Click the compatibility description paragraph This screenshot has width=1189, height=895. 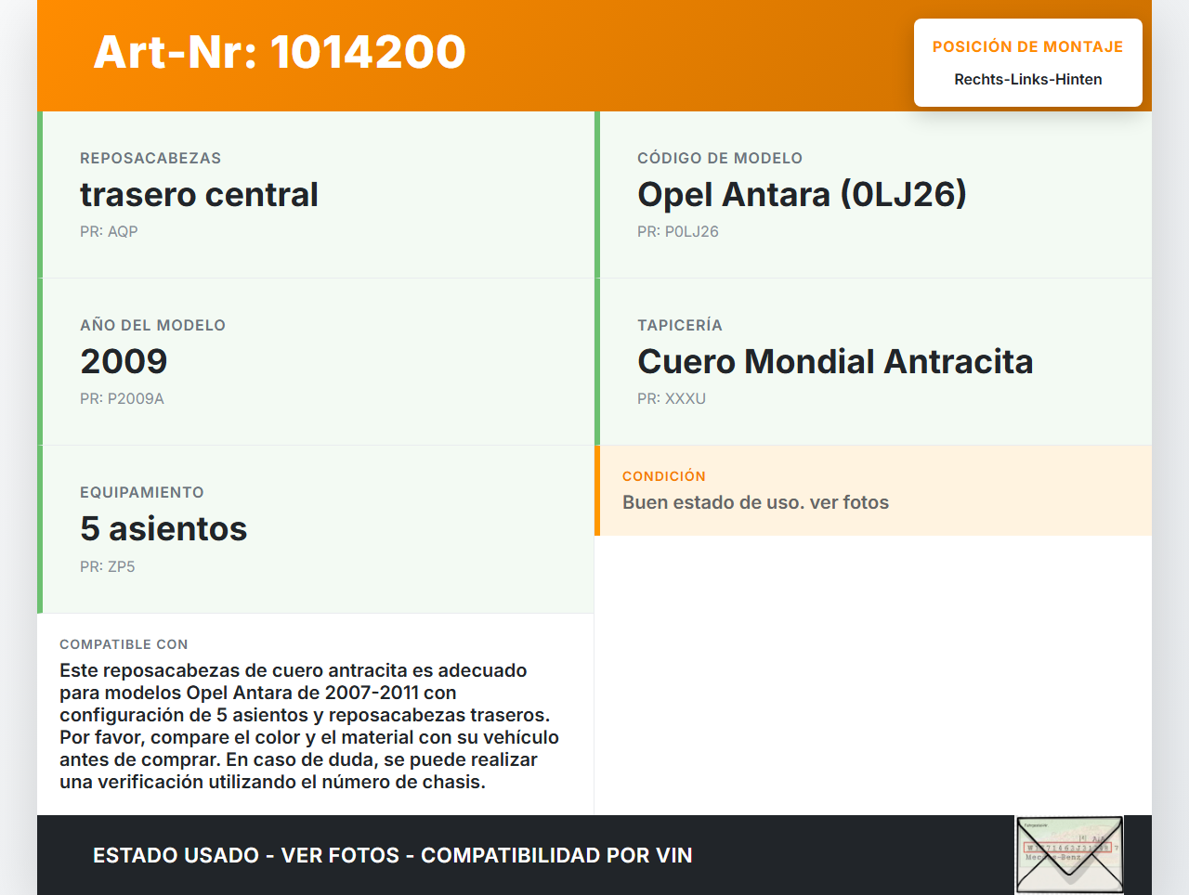(x=309, y=726)
